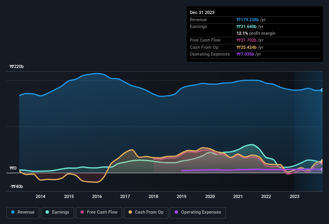Image resolution: width=329 pixels, height=224 pixels.
Task: Click the ₩25.424b cash from op value
Action: click(x=246, y=47)
